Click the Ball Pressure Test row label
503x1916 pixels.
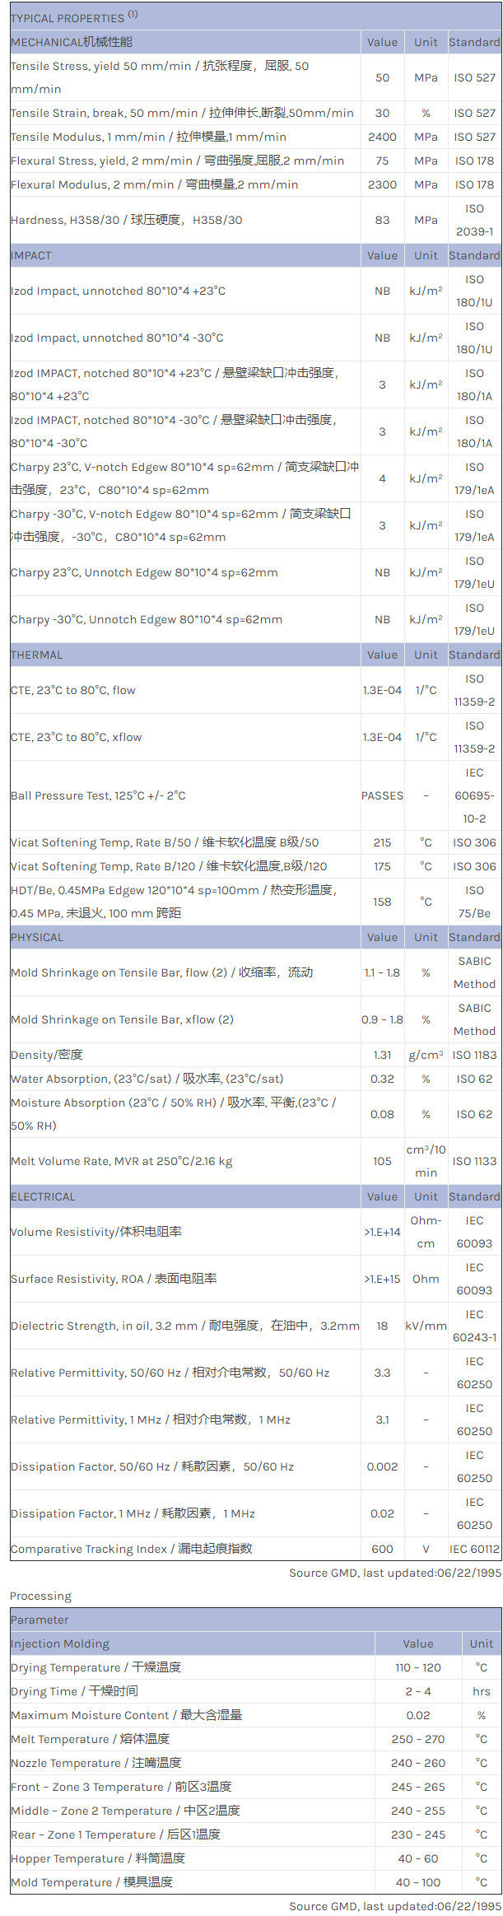tap(98, 795)
